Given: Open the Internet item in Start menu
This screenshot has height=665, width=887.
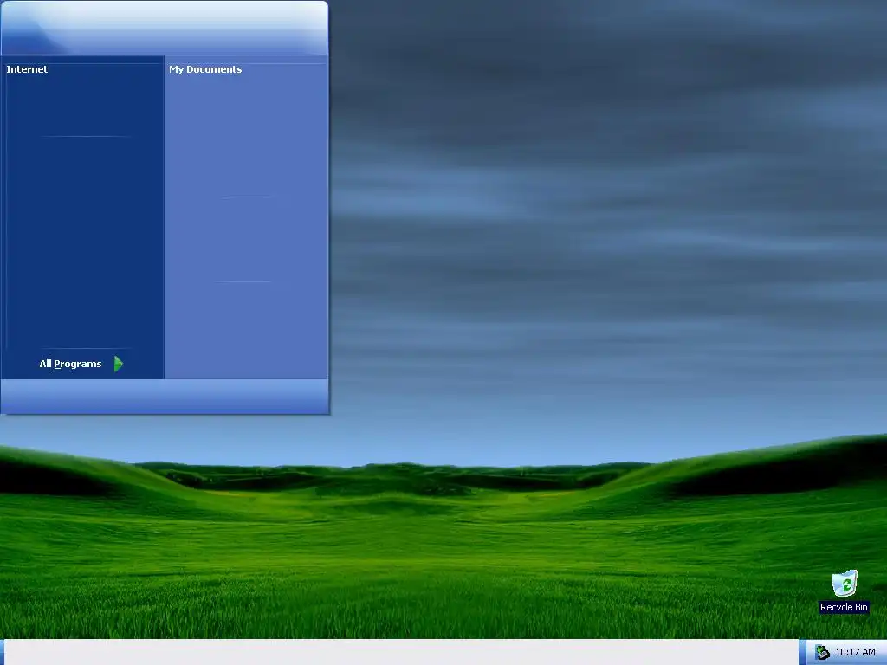Looking at the screenshot, I should click(27, 69).
